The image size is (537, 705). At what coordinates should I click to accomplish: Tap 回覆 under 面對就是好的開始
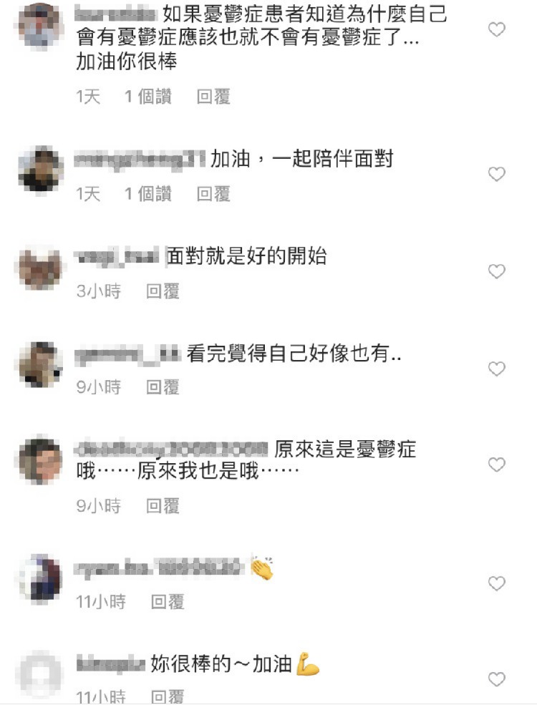point(163,291)
